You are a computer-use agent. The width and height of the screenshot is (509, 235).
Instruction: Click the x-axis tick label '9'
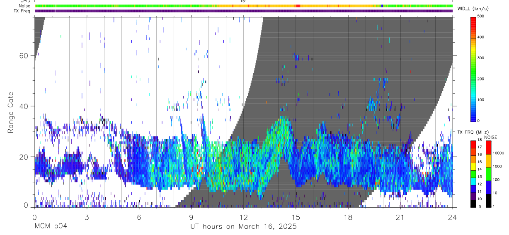pyautogui.click(x=191, y=217)
